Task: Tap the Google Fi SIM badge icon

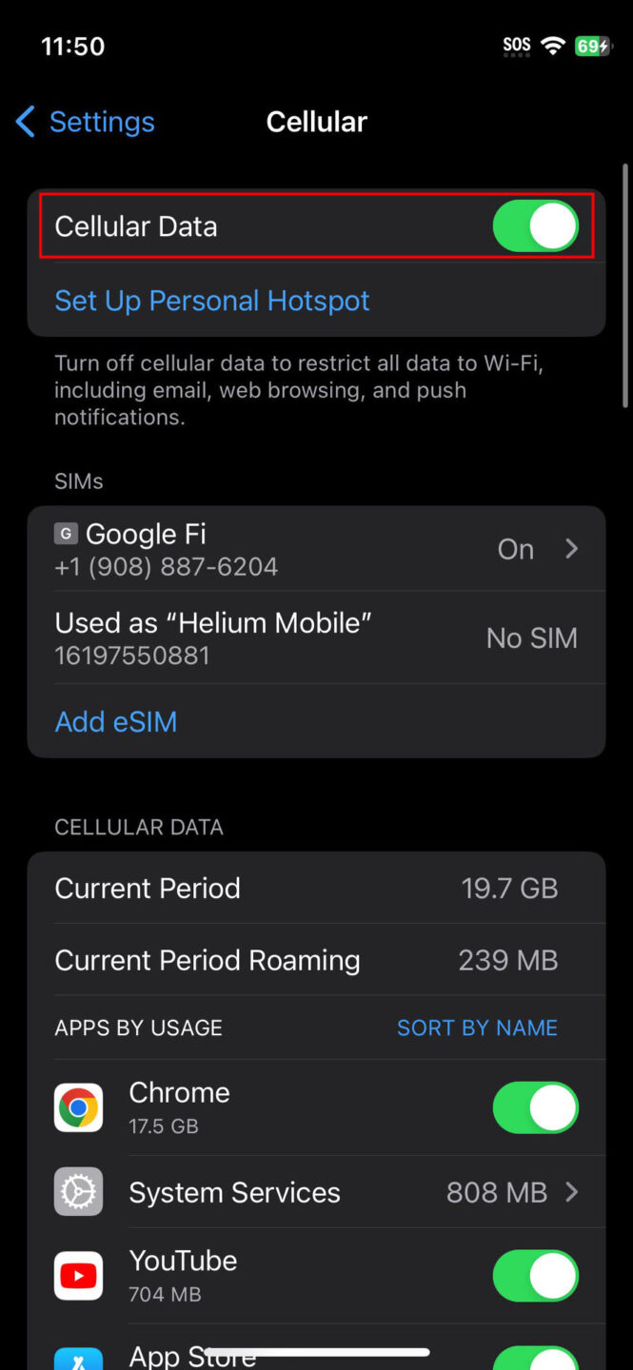Action: (67, 534)
